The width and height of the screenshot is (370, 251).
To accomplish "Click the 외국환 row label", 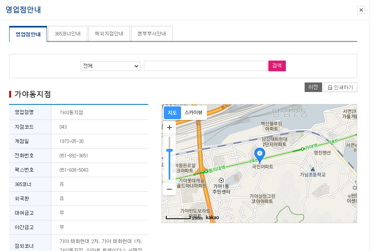I will [22, 199].
